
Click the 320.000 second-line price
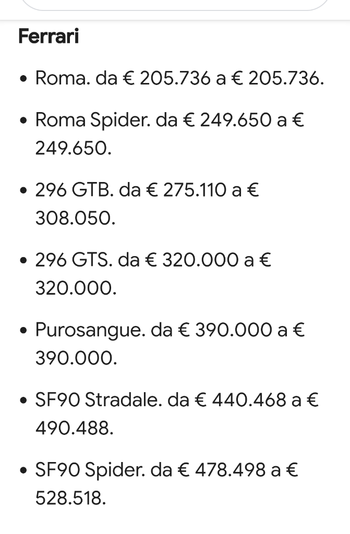(76, 288)
